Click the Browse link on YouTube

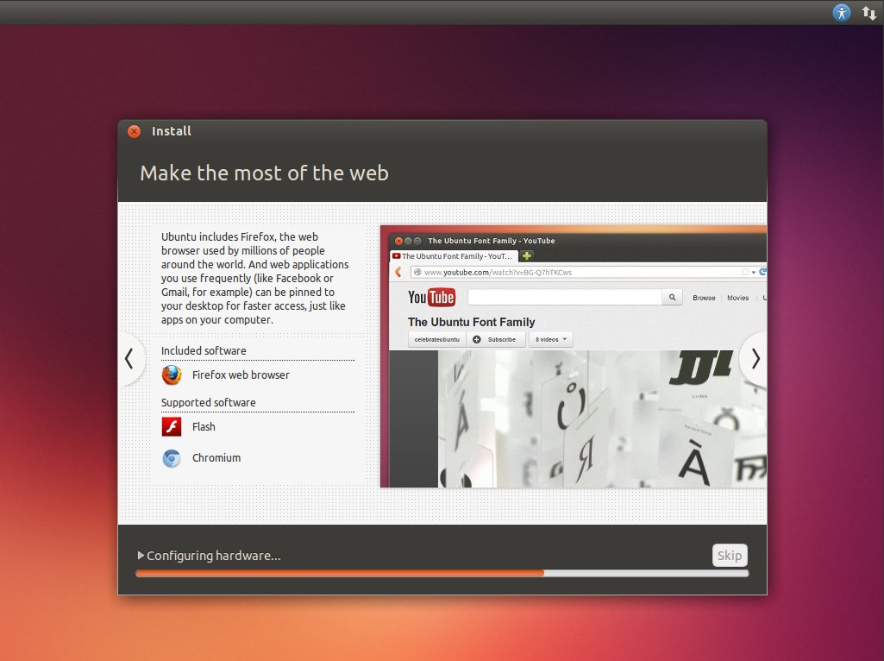704,298
